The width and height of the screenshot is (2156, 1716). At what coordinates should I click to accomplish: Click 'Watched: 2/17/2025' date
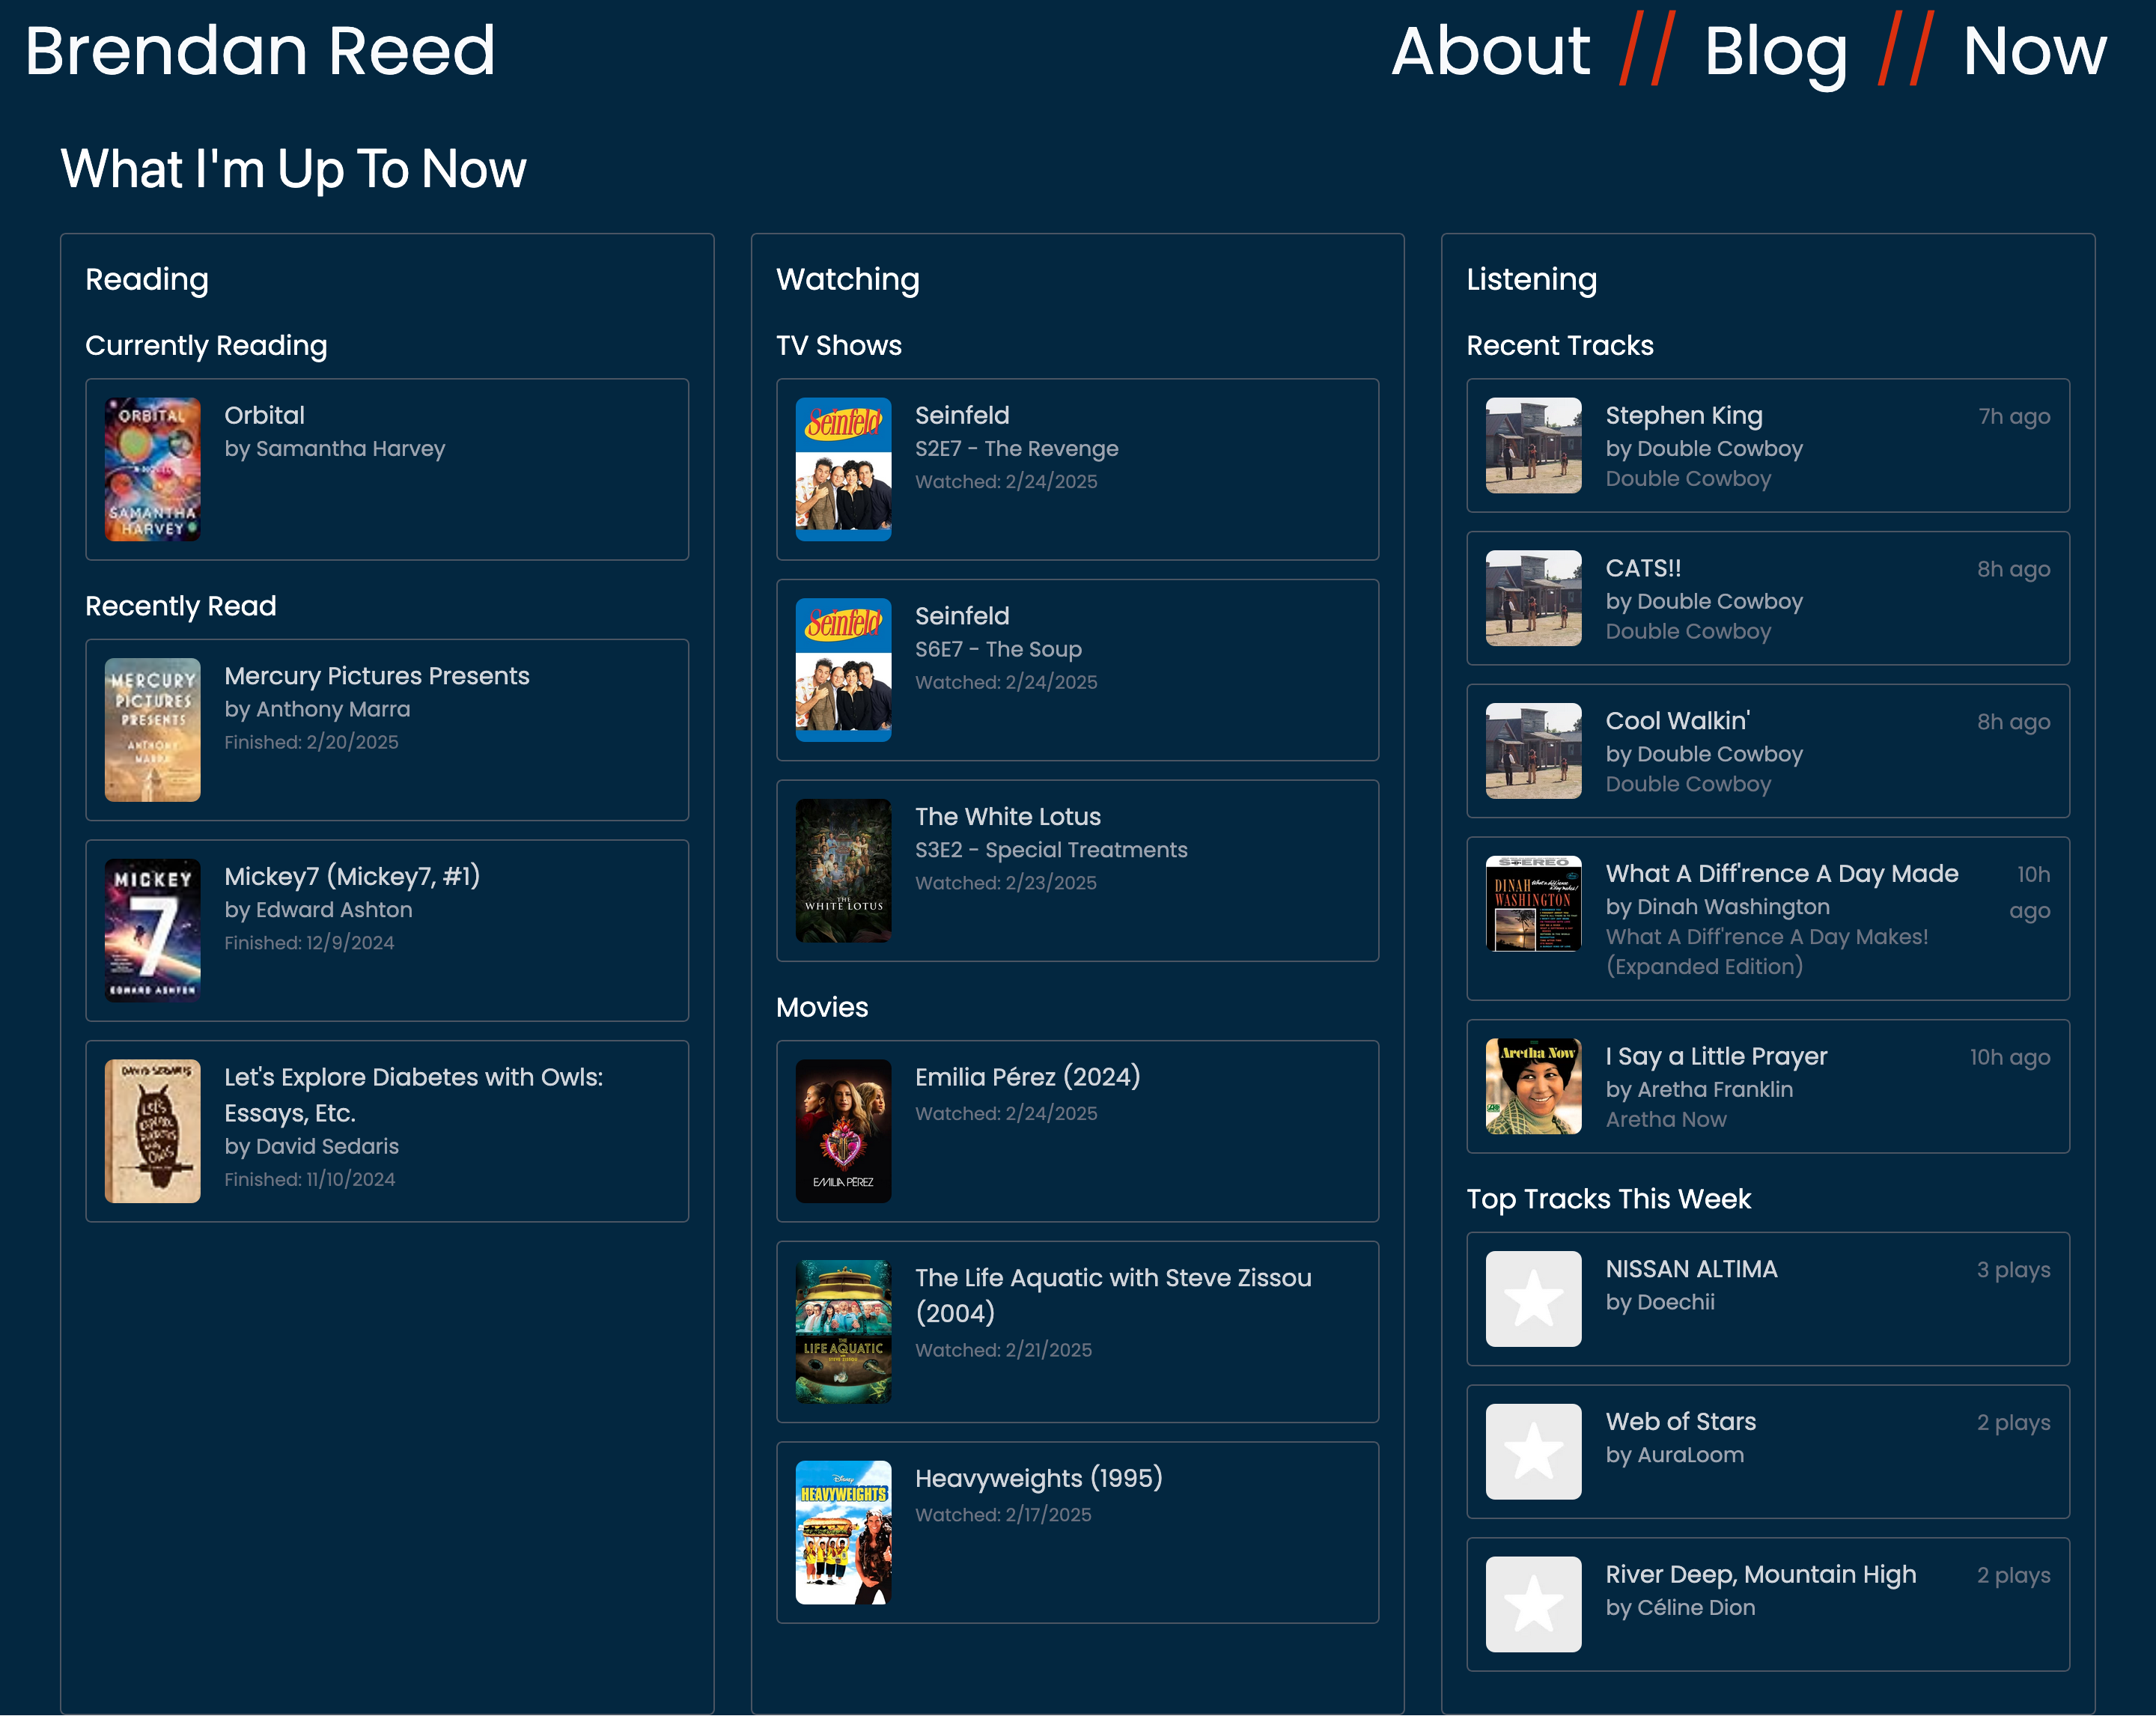(x=1003, y=1515)
